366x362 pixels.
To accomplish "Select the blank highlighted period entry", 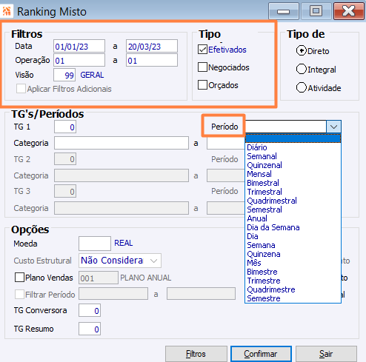I will [x=293, y=138].
